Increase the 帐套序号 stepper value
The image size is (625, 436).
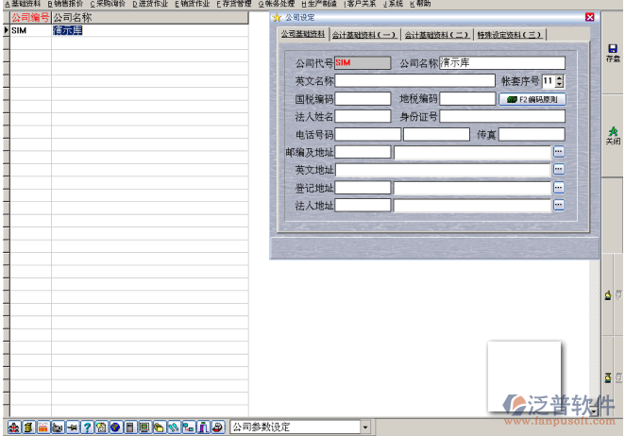pyautogui.click(x=559, y=77)
